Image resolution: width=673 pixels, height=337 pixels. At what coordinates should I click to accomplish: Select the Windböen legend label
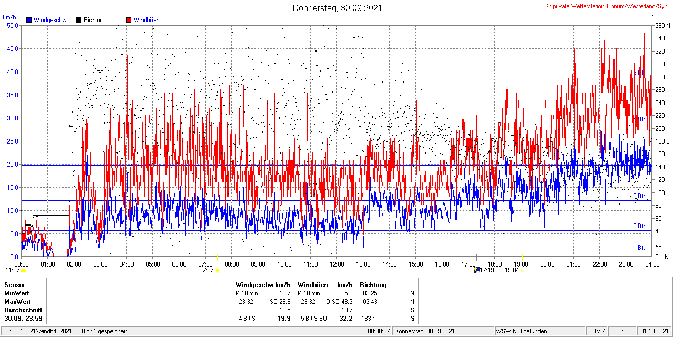147,20
